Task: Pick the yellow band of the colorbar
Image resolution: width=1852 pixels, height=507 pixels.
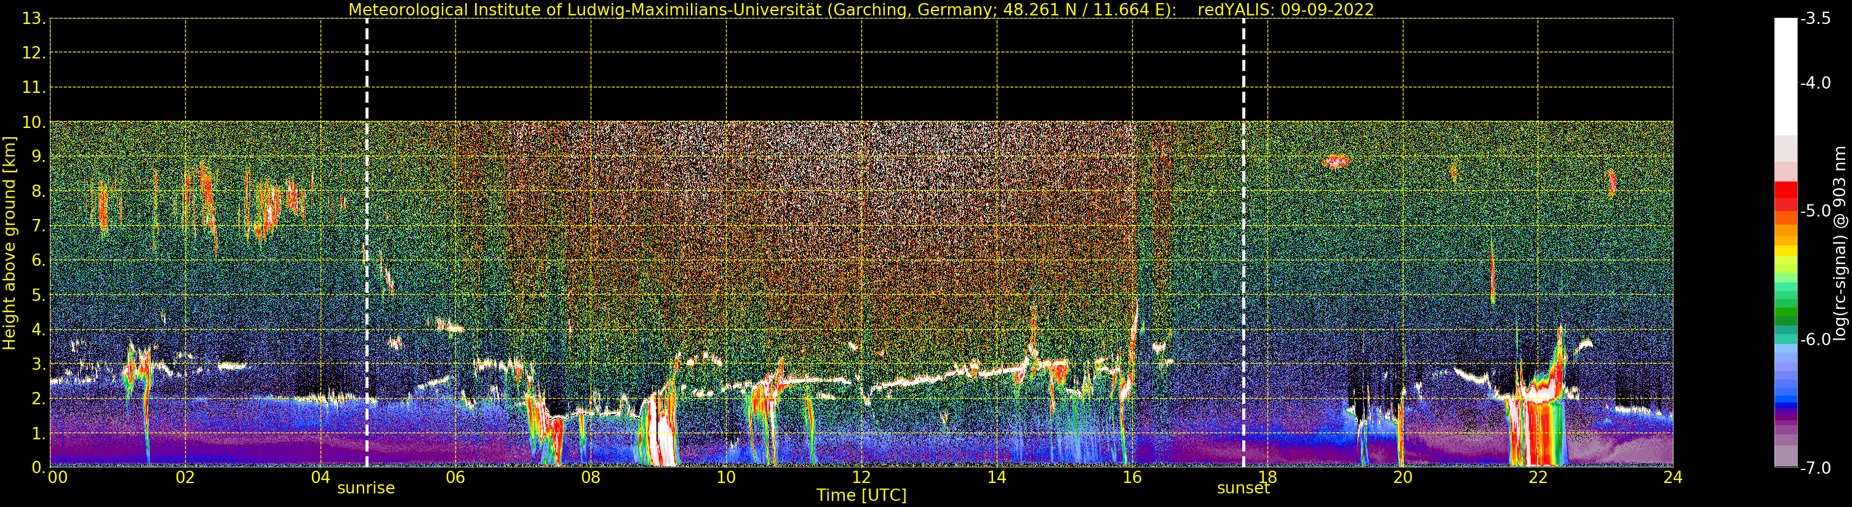Action: (x=1786, y=252)
